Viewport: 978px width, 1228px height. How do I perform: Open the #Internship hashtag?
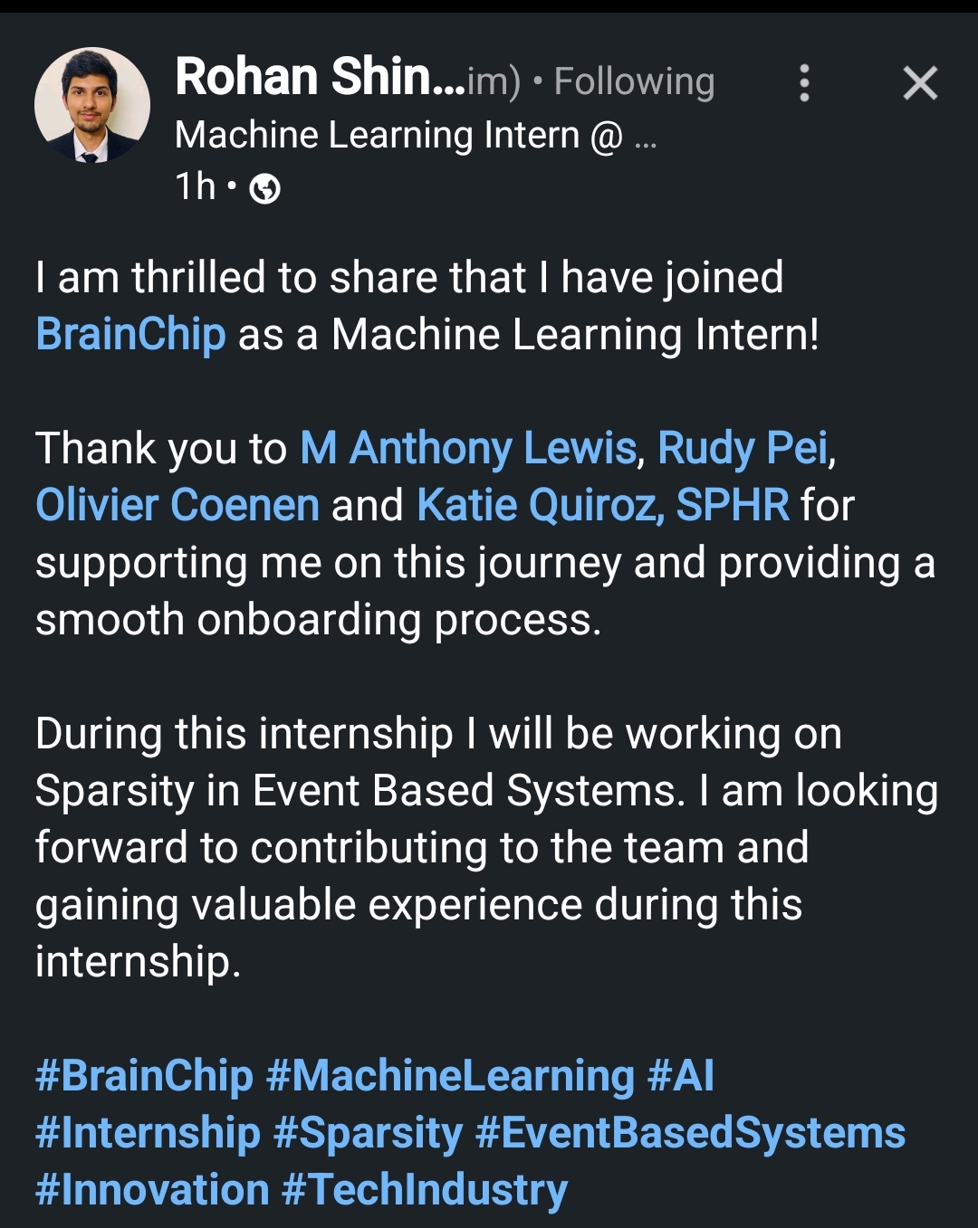click(x=148, y=1133)
